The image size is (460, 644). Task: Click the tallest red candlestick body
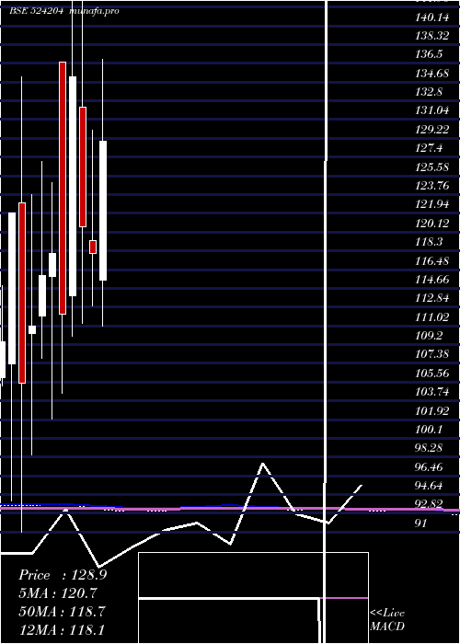point(63,188)
